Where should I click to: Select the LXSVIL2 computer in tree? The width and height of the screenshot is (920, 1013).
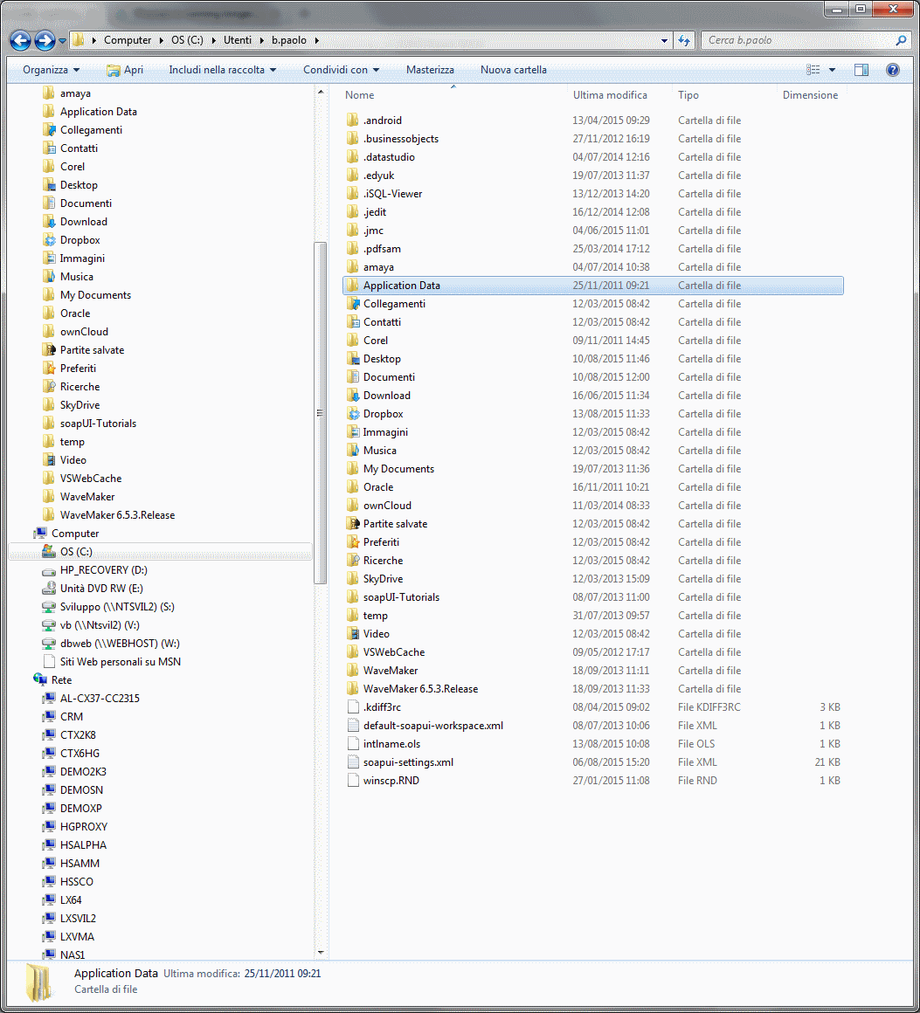[78, 918]
